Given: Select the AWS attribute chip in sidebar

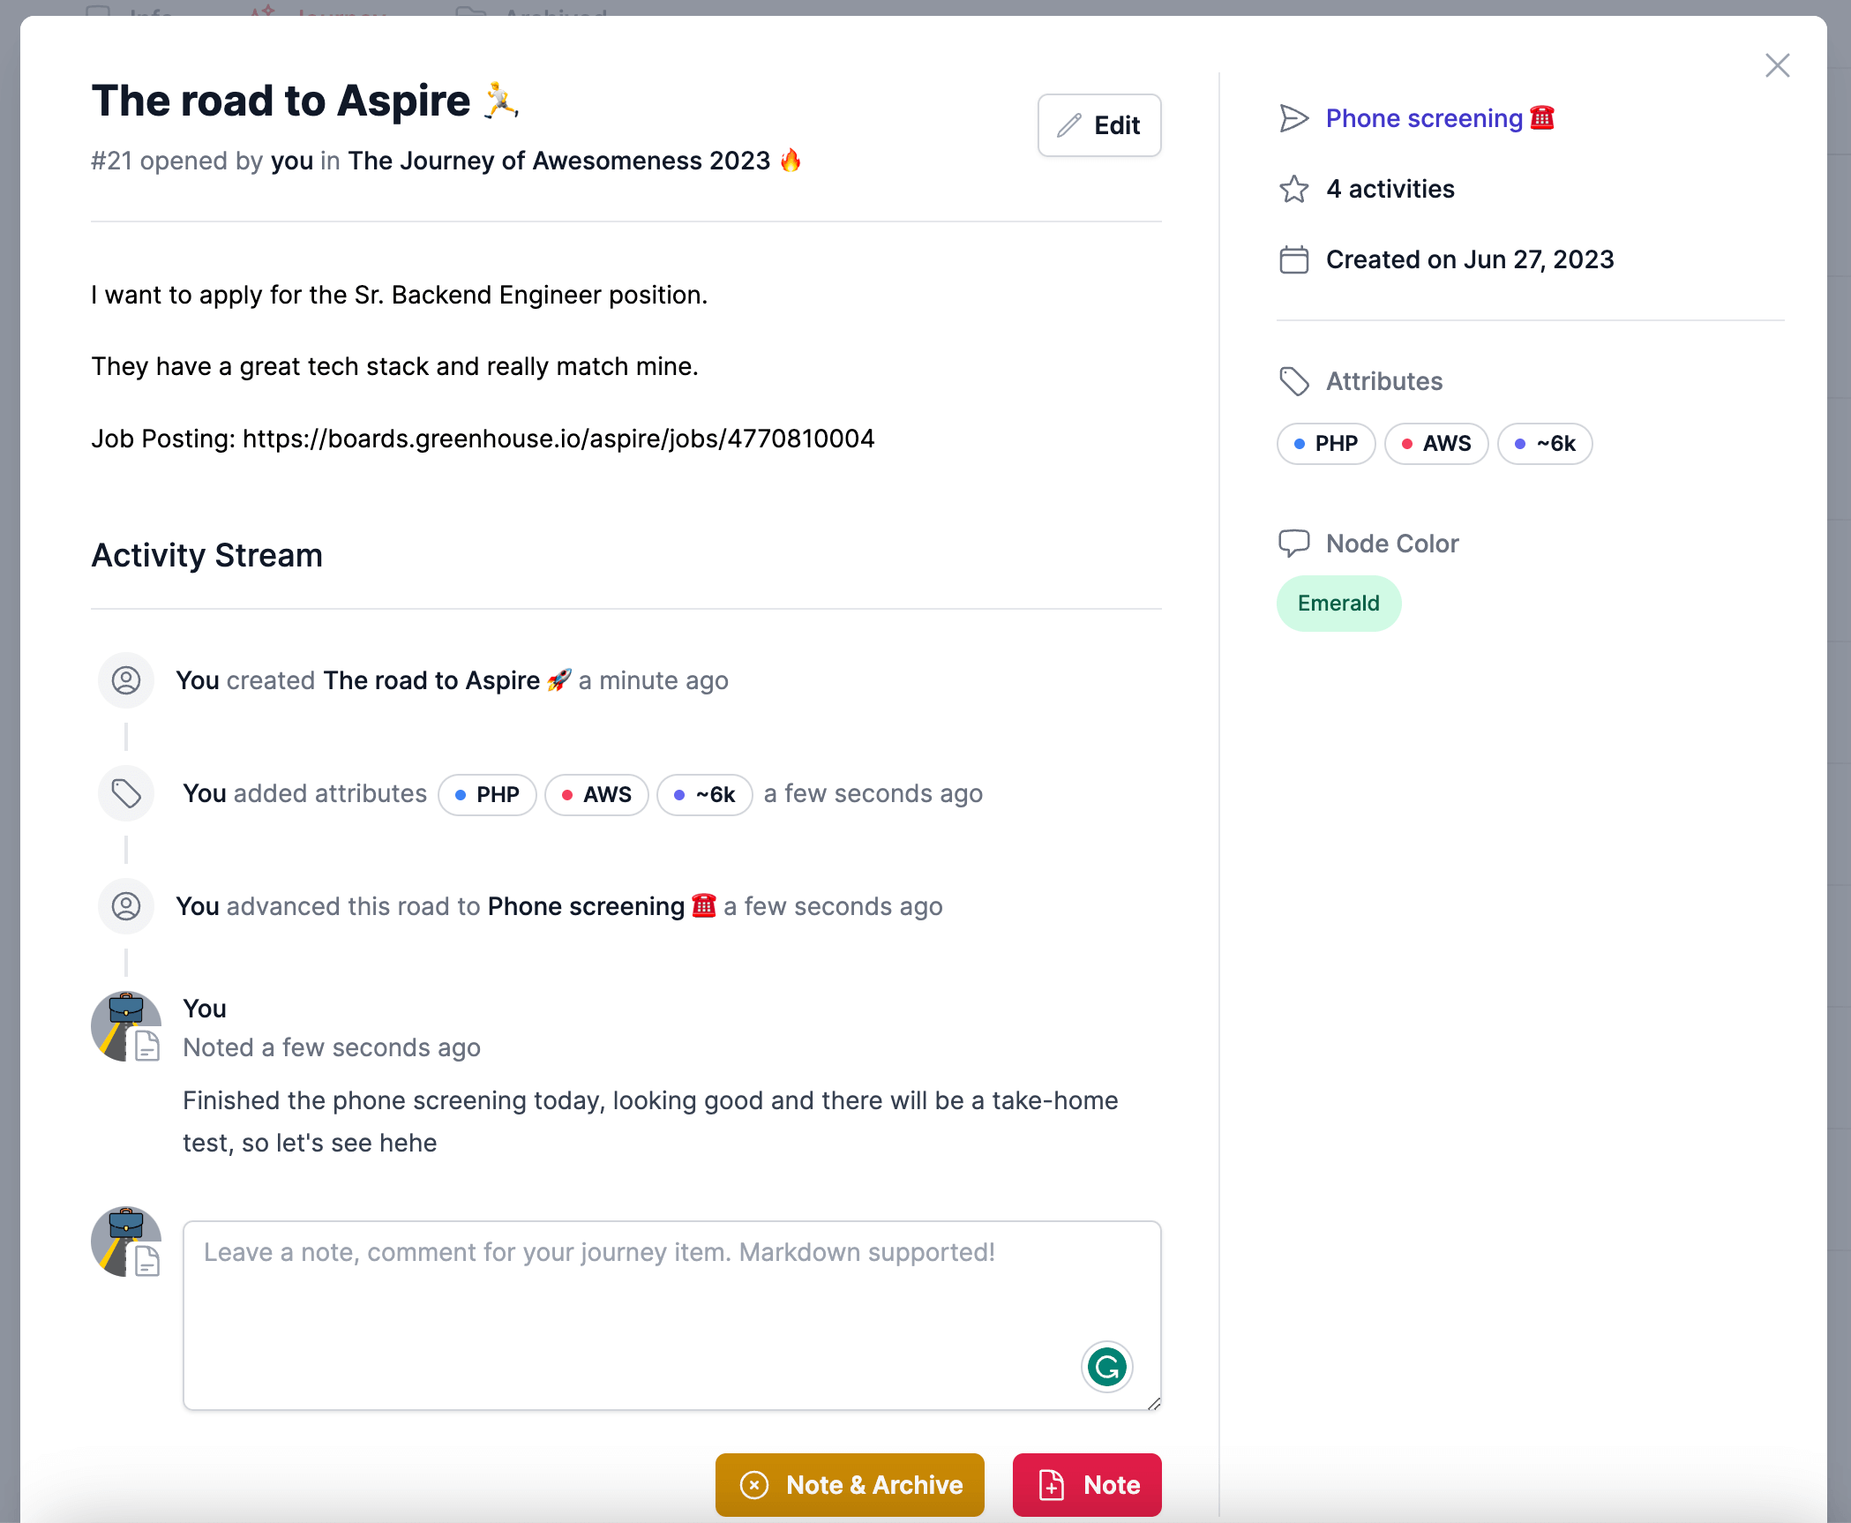Looking at the screenshot, I should (x=1436, y=443).
